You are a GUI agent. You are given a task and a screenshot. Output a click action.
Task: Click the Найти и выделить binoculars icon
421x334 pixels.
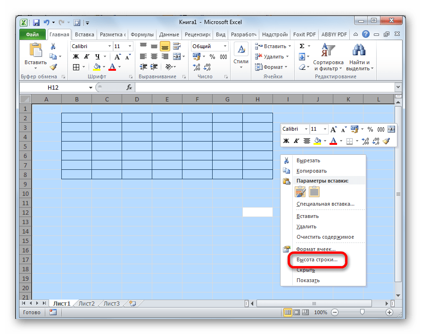click(x=359, y=50)
